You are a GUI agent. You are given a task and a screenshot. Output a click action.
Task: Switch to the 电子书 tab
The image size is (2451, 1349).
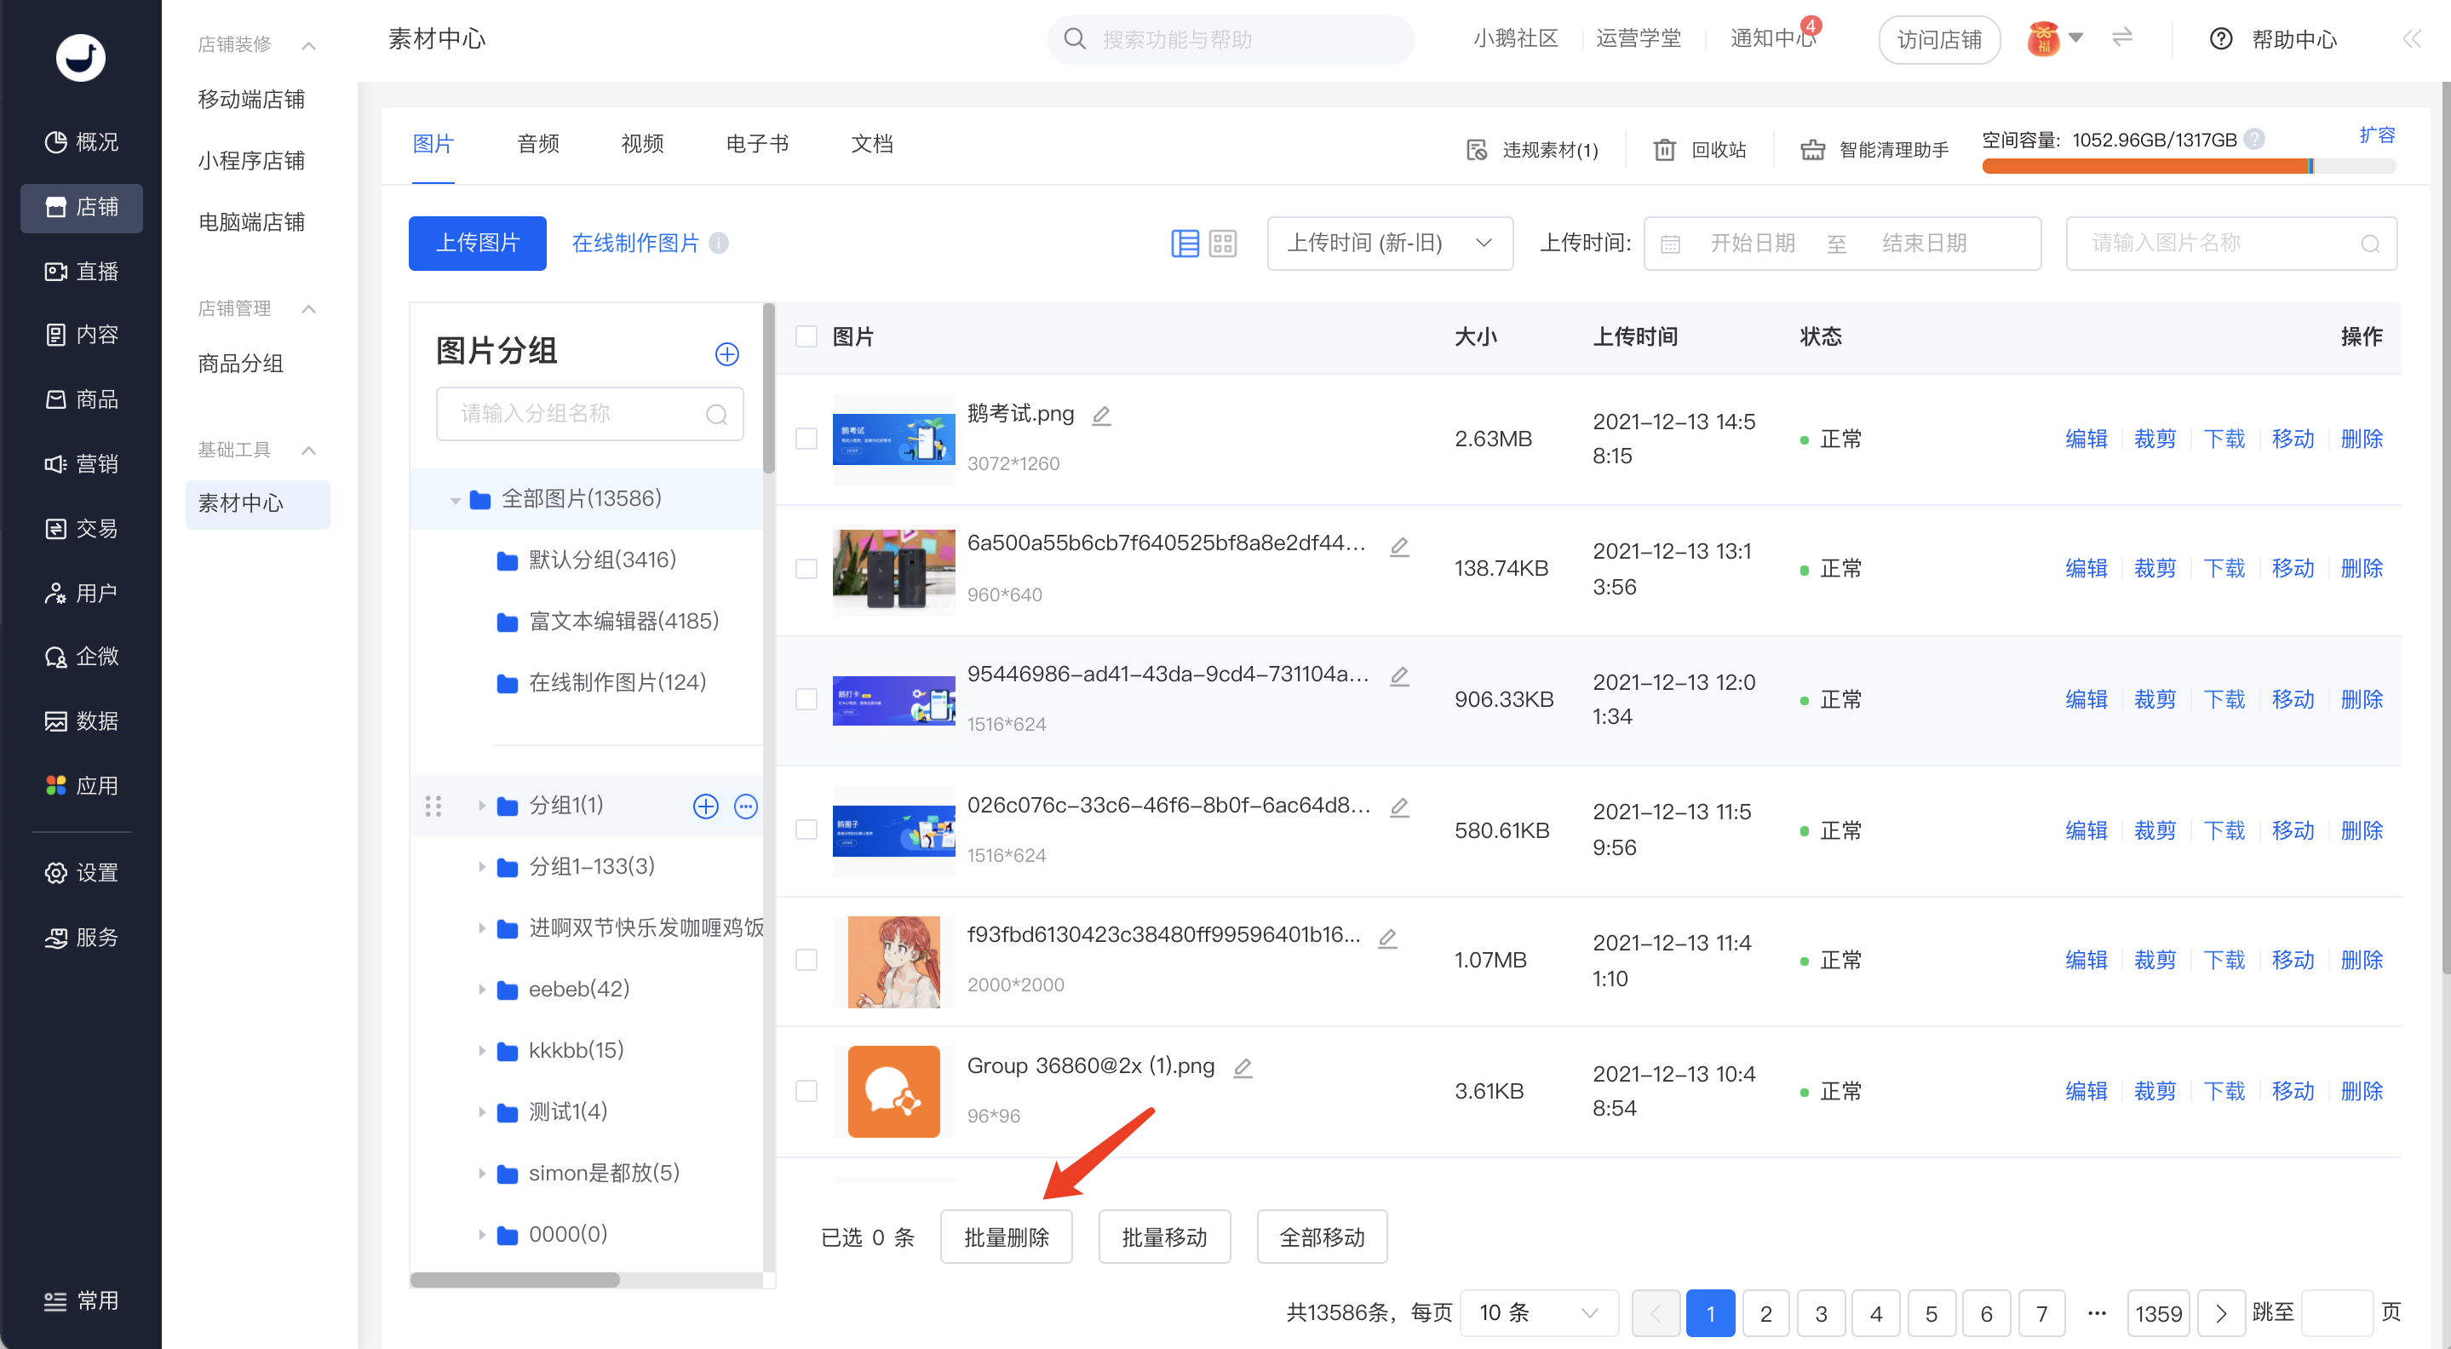(756, 144)
